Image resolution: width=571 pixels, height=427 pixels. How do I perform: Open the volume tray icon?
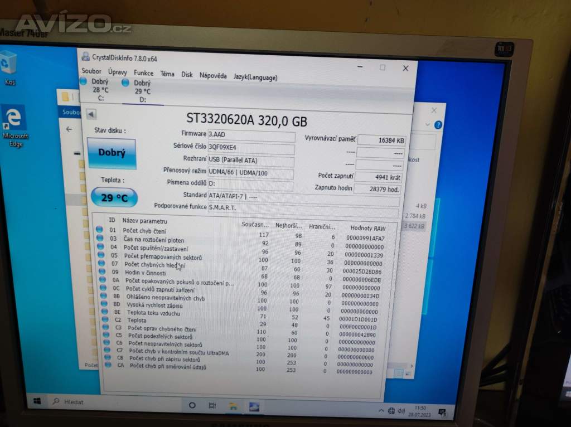[401, 411]
